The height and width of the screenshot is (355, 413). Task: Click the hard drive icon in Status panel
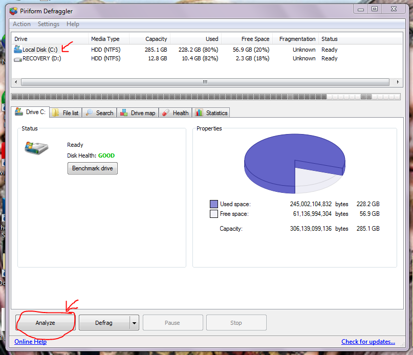click(x=36, y=148)
